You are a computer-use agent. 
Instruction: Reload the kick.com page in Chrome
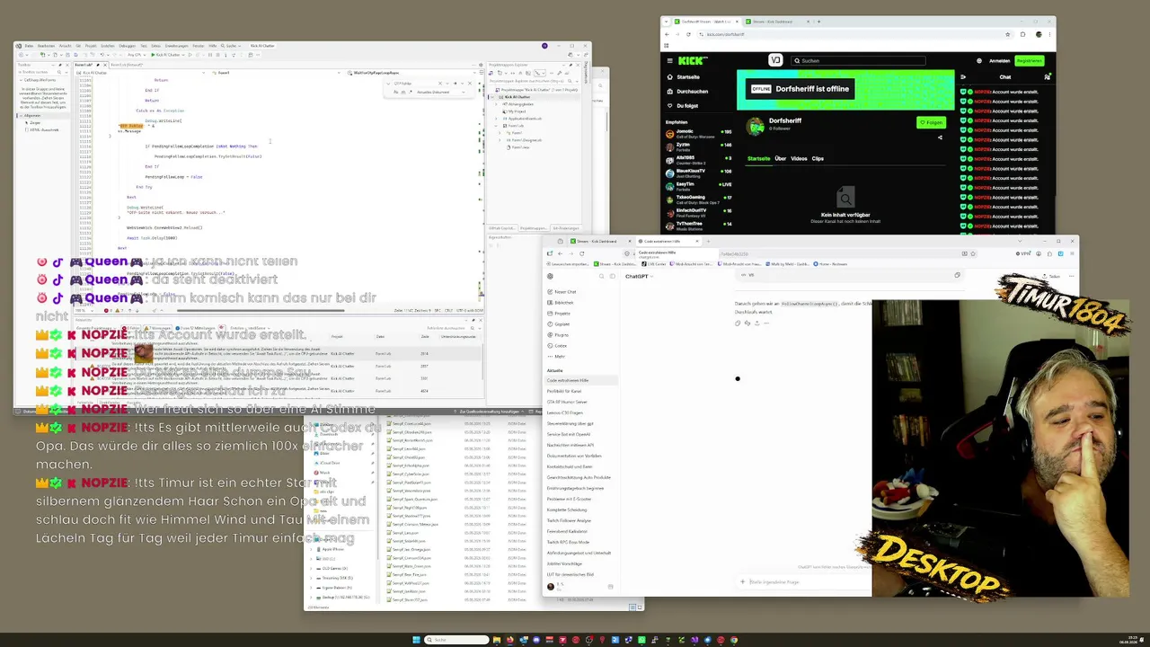[x=687, y=34]
